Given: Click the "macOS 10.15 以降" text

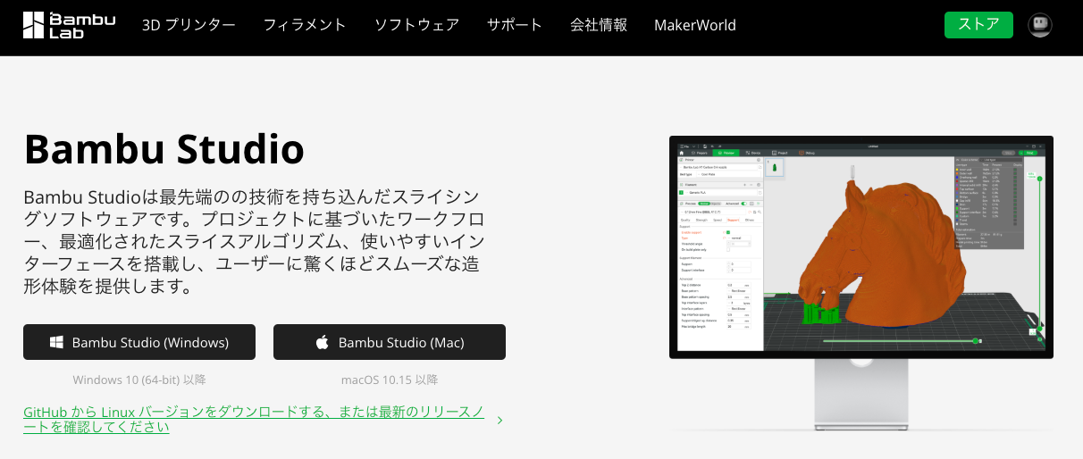Looking at the screenshot, I should pyautogui.click(x=390, y=380).
